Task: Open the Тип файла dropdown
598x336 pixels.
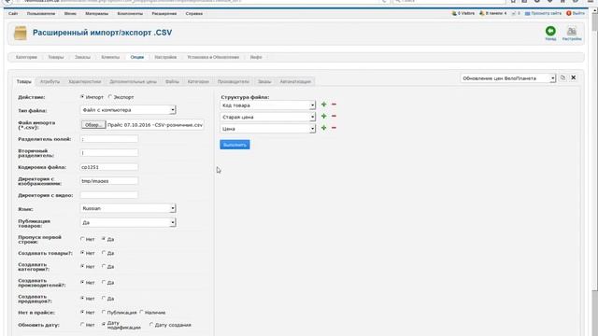Action: [x=128, y=110]
